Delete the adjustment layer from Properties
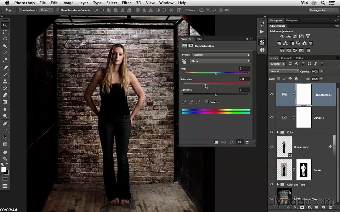This screenshot has width=340, height=212. (x=247, y=142)
